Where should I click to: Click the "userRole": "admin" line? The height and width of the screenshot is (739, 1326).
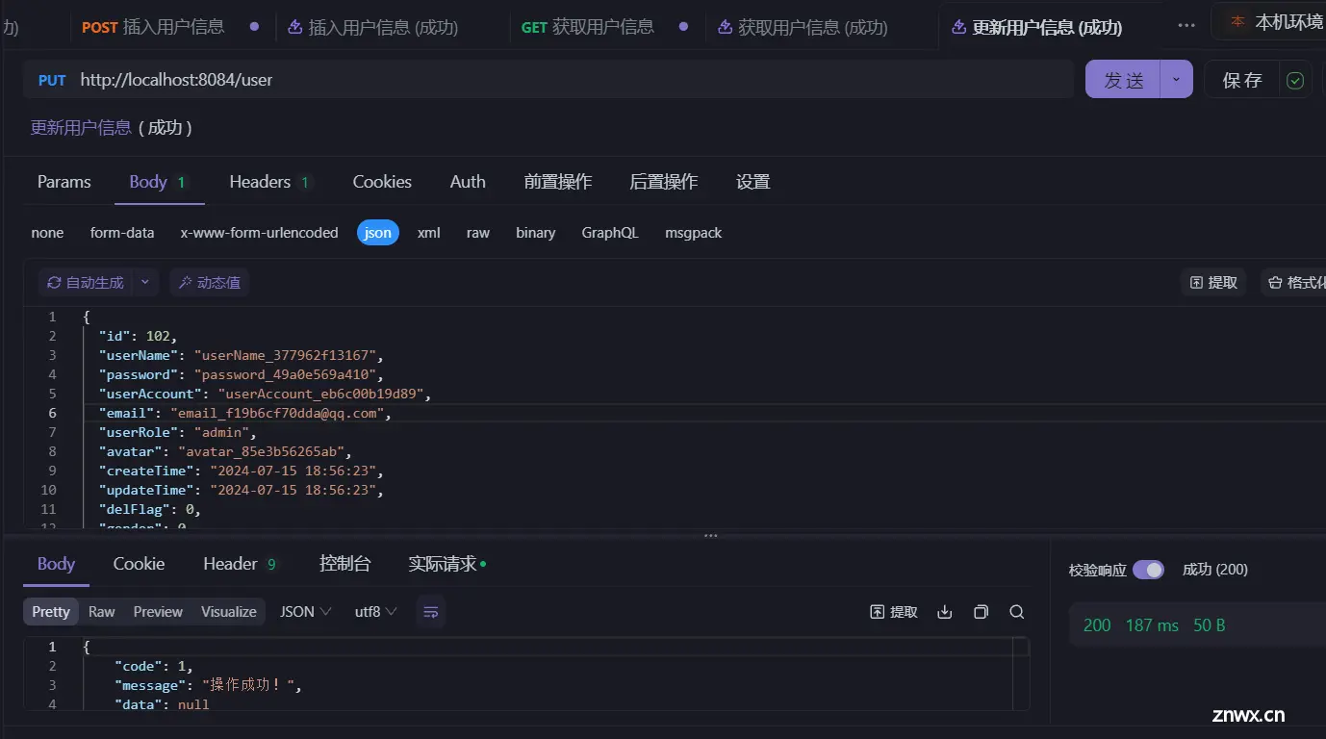tap(177, 432)
